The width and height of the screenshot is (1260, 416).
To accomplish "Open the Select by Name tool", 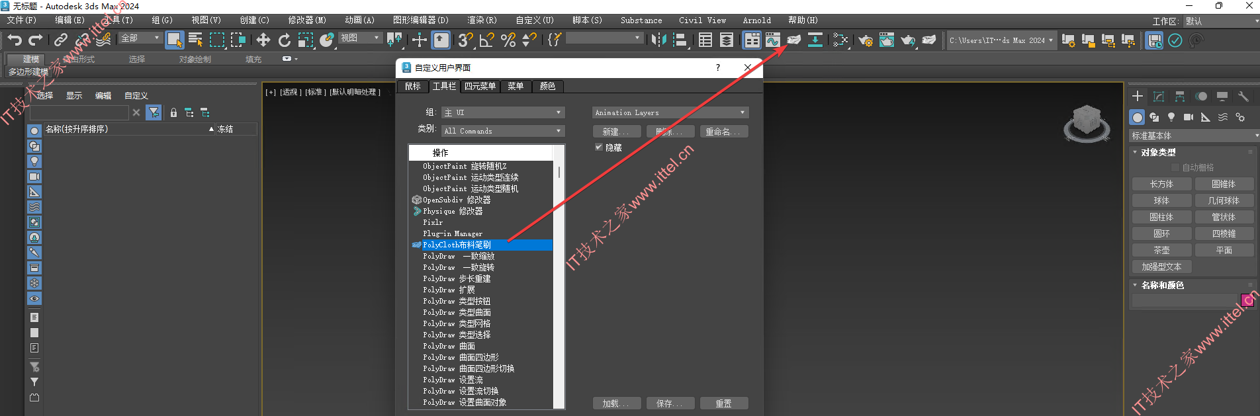I will coord(196,40).
